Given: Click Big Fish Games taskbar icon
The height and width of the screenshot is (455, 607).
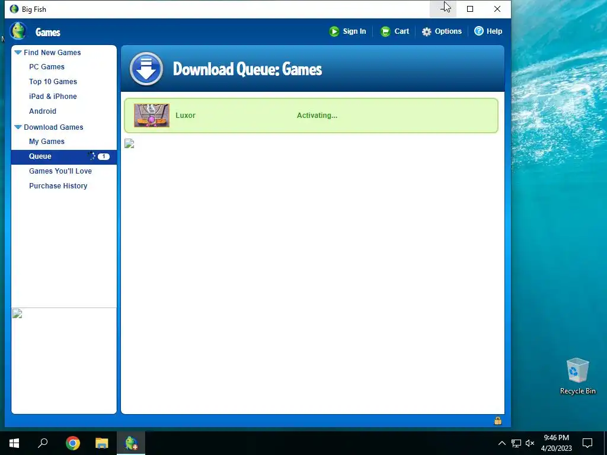Looking at the screenshot, I should click(x=131, y=443).
